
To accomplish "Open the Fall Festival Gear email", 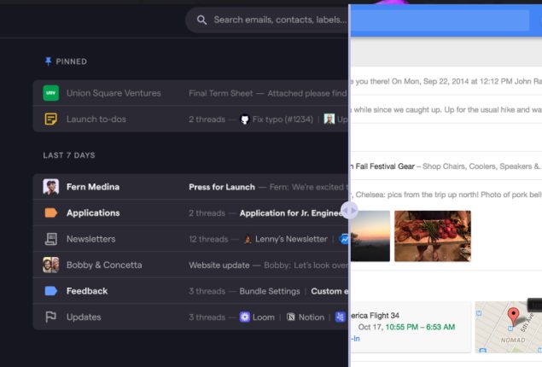I will coord(444,166).
